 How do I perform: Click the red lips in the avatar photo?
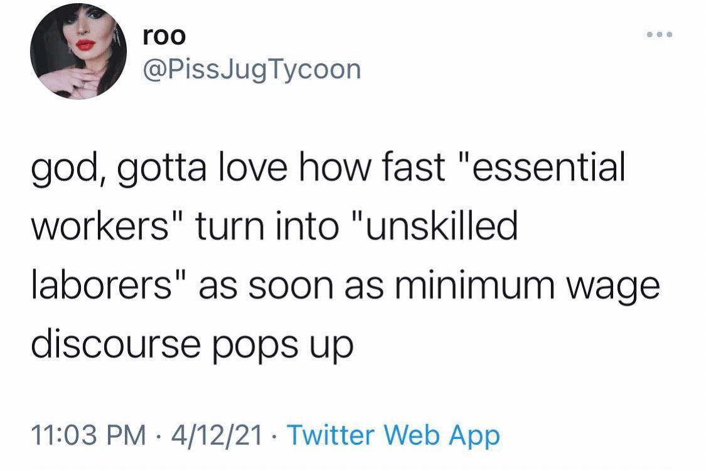(x=85, y=45)
